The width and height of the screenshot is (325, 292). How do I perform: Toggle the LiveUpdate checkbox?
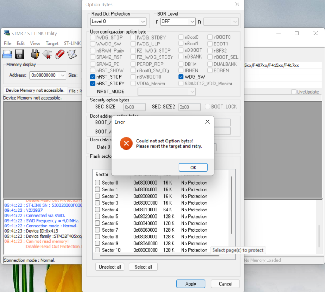294,92
